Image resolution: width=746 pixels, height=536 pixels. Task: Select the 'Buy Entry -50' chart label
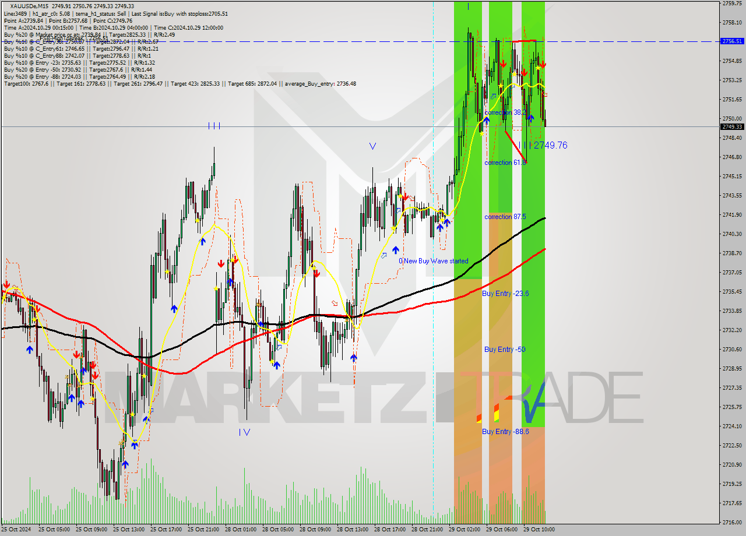pyautogui.click(x=505, y=350)
